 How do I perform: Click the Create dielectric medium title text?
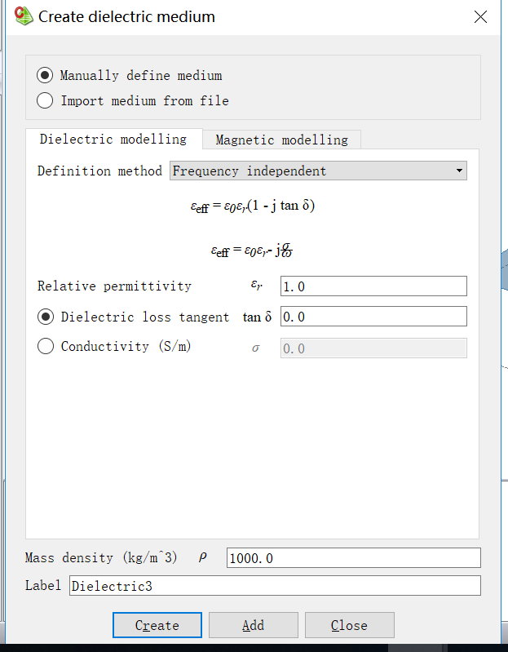127,16
